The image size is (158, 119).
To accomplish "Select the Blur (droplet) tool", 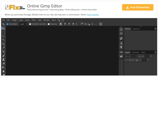I will [4, 71].
